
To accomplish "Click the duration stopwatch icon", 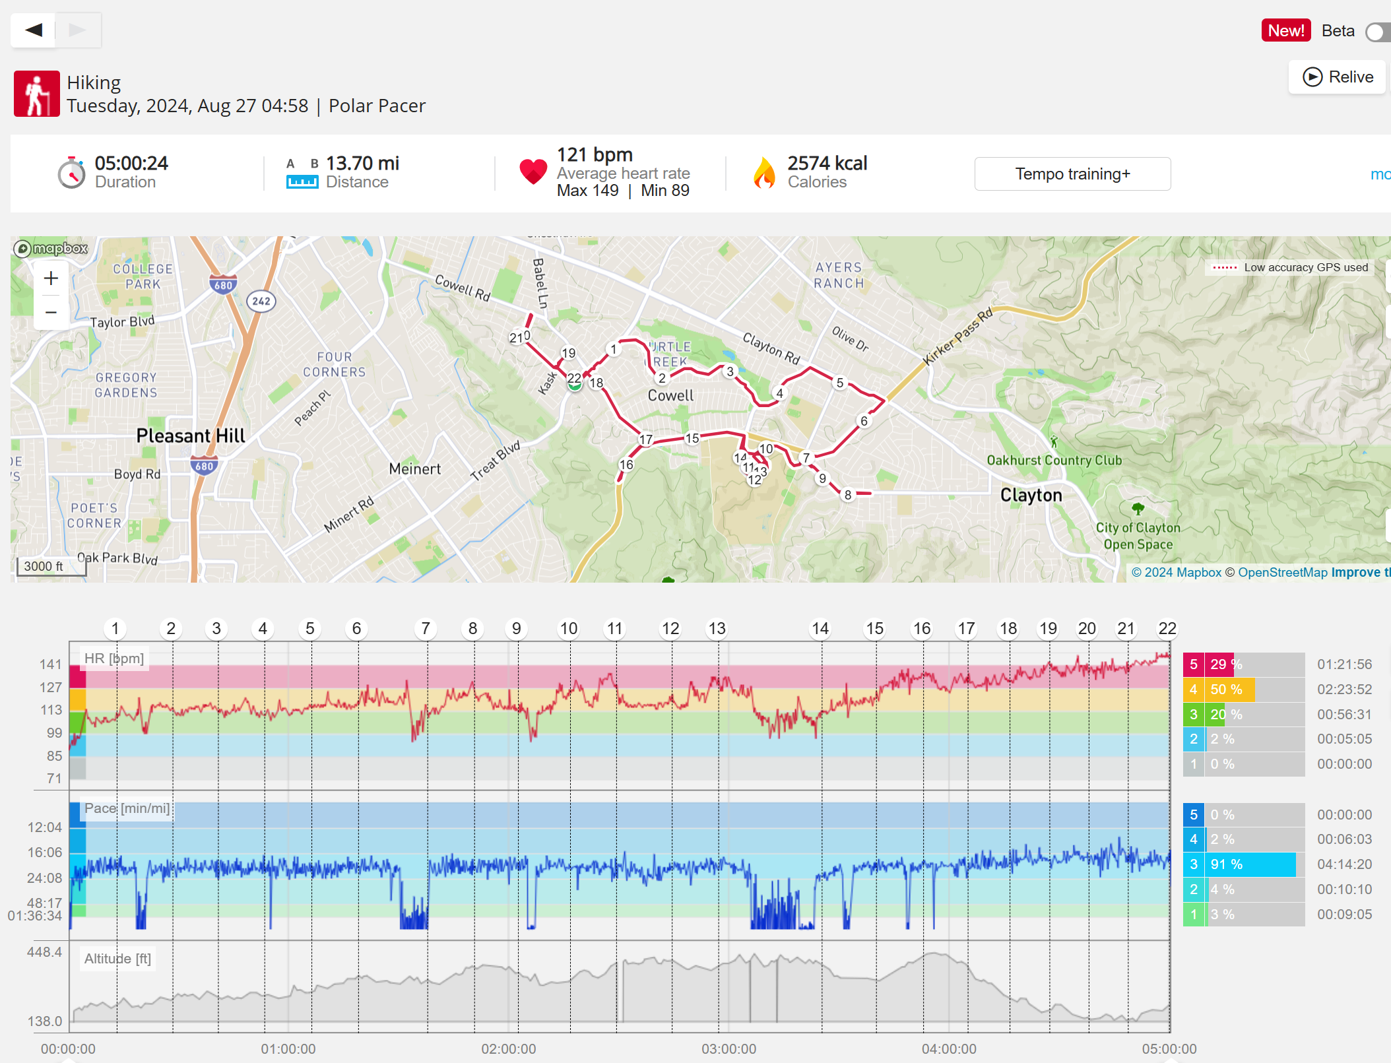I will click(x=71, y=173).
